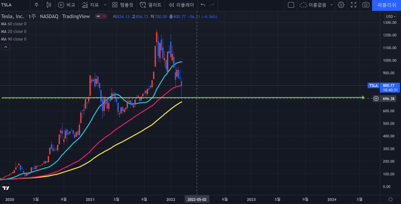Click the 비교 compare symbol button
The image size is (401, 204).
66,5
